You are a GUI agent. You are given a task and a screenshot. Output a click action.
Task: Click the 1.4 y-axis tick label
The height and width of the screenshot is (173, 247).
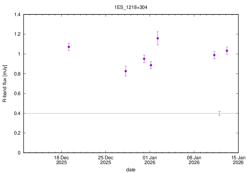pos(16,14)
